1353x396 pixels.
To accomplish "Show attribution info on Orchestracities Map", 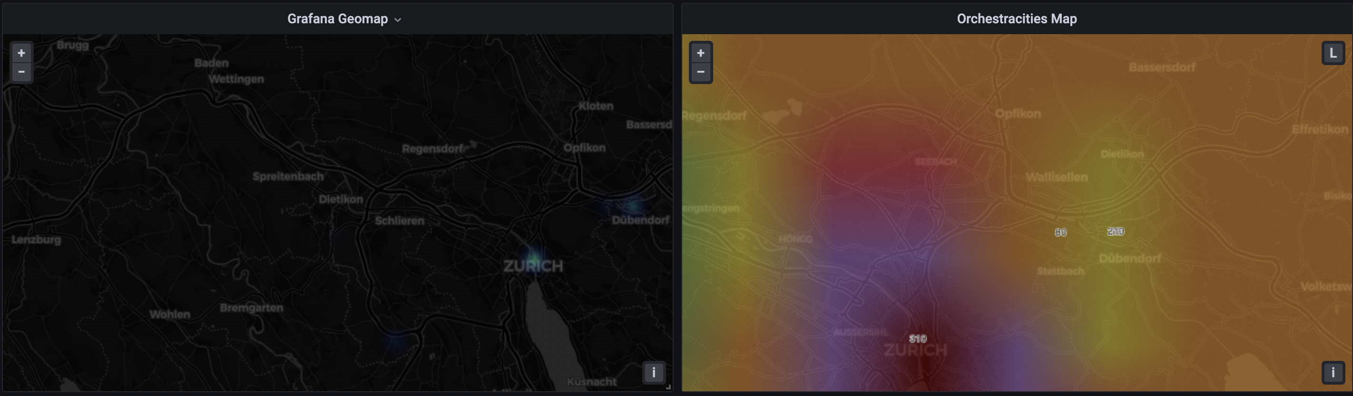I will click(1333, 372).
